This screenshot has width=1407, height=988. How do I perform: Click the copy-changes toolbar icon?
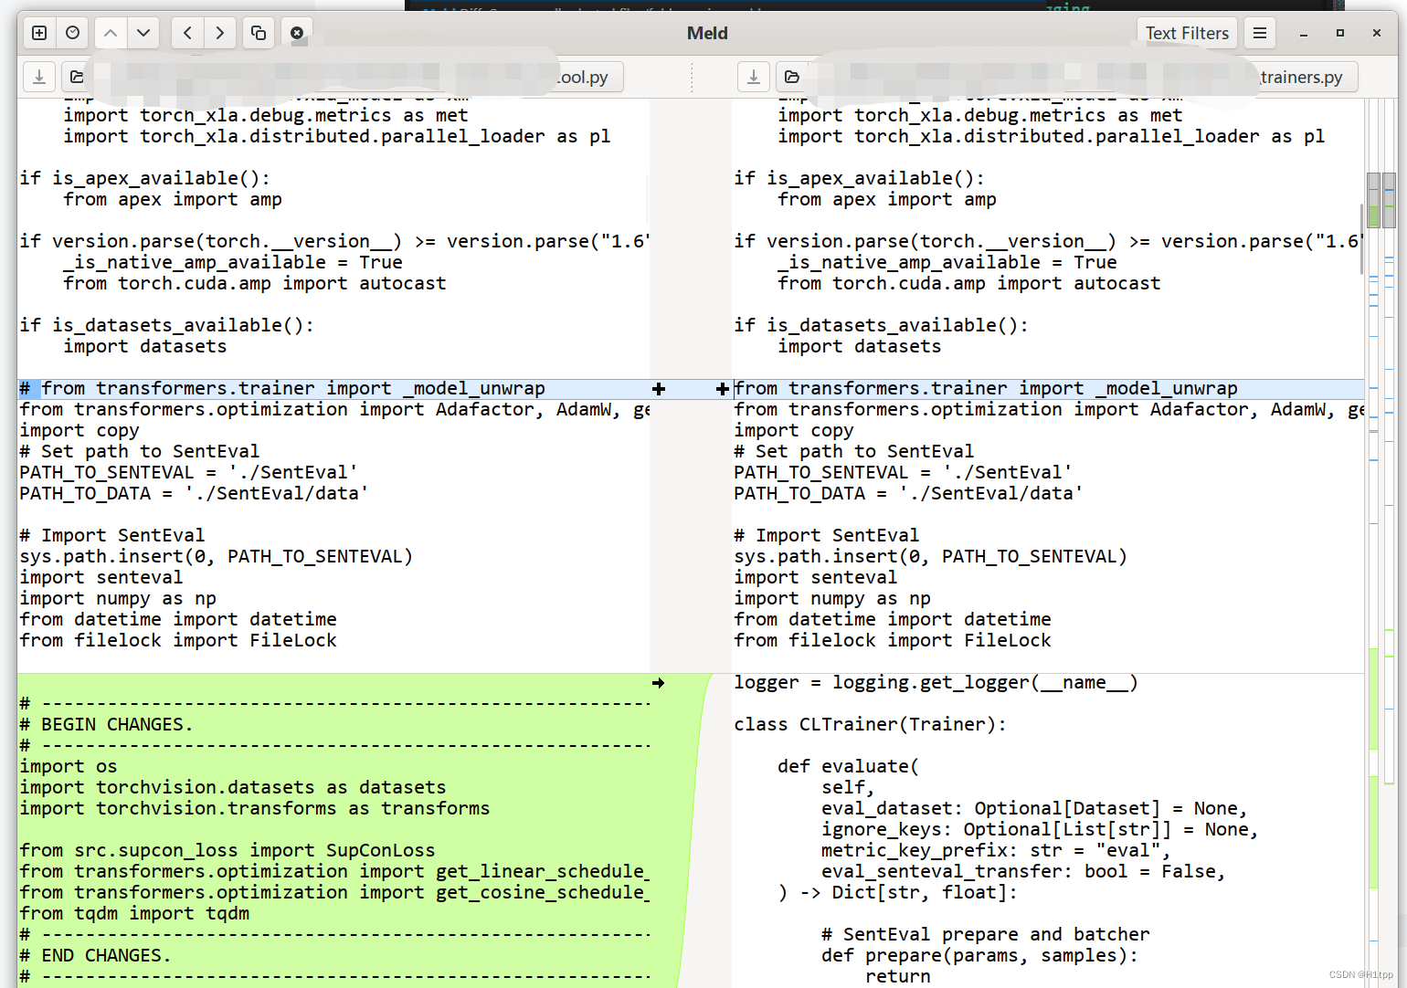coord(258,32)
